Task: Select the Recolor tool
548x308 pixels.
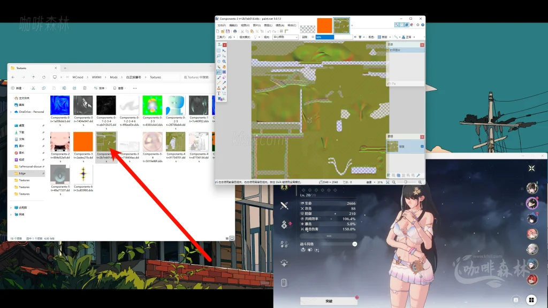Action: pyautogui.click(x=224, y=88)
